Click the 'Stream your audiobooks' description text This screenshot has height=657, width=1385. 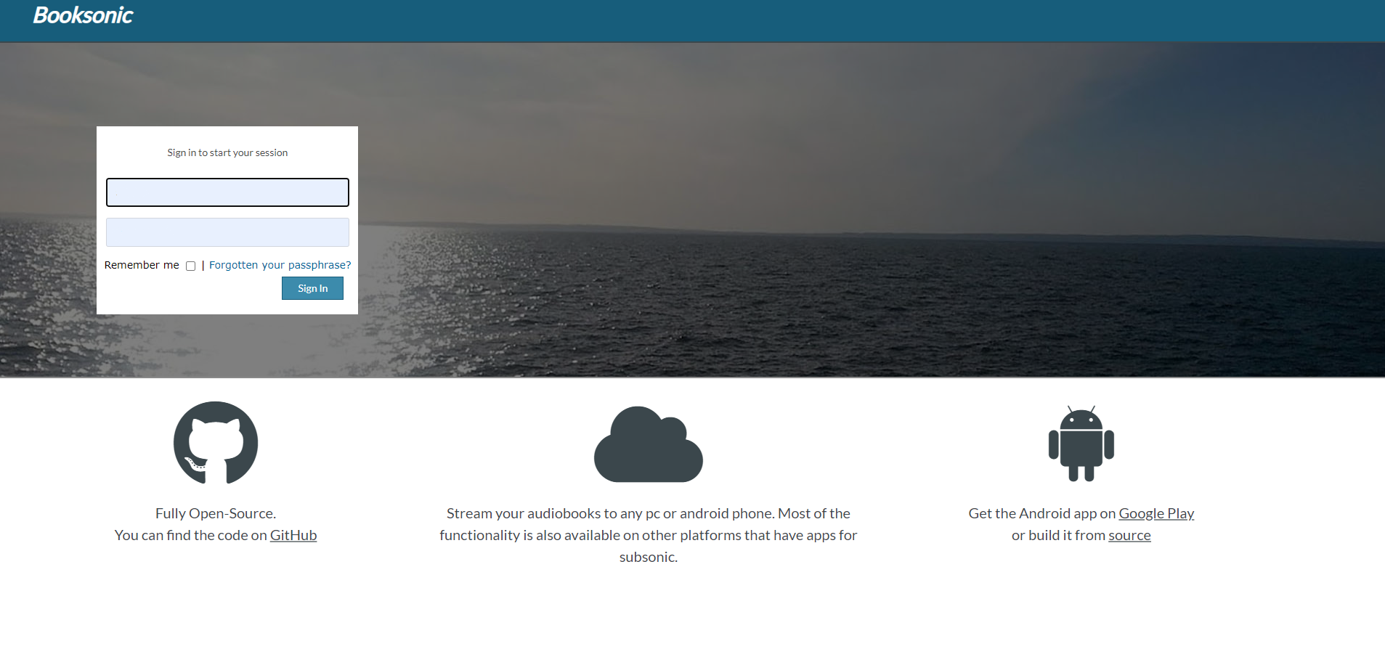649,535
